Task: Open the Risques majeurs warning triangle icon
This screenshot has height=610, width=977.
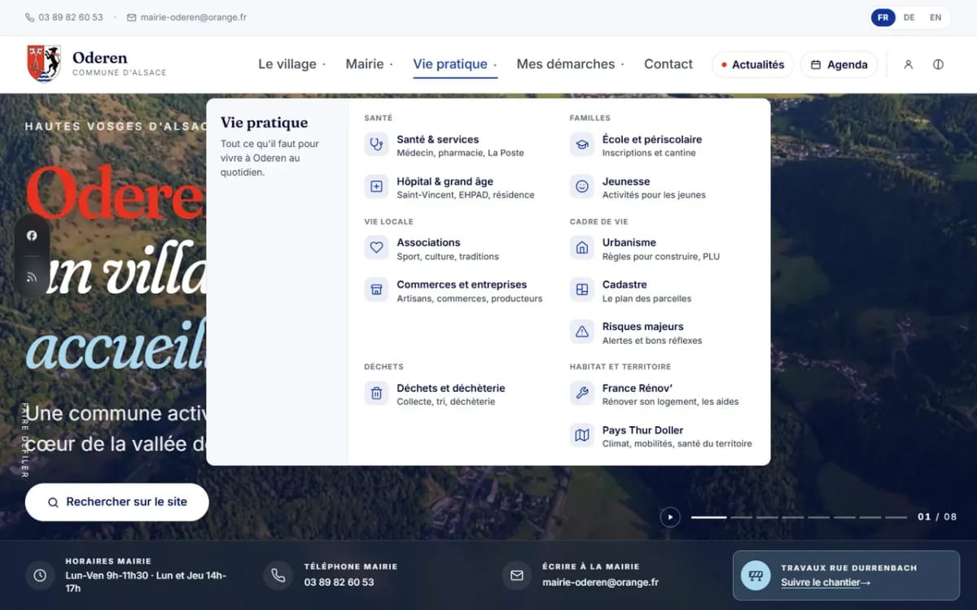Action: click(x=582, y=332)
